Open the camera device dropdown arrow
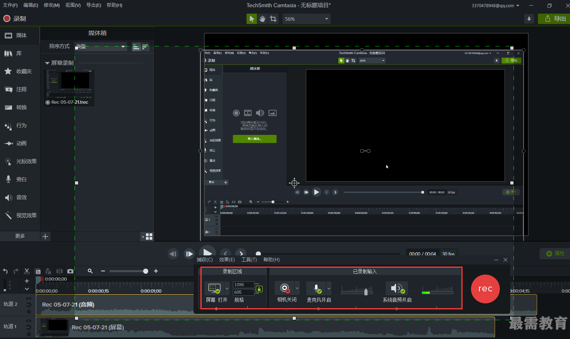Viewport: 570px width, 339px height. [x=297, y=288]
